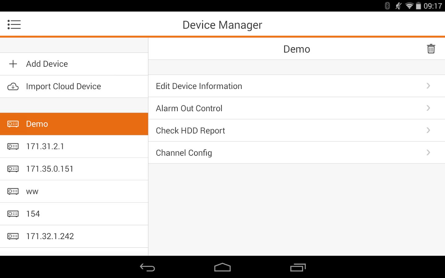This screenshot has width=445, height=278.
Task: Tap the trash icon to delete Demo
Action: [x=431, y=48]
